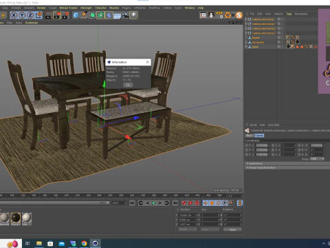Play the animation forwards
This screenshot has height=248, width=330.
point(154,203)
